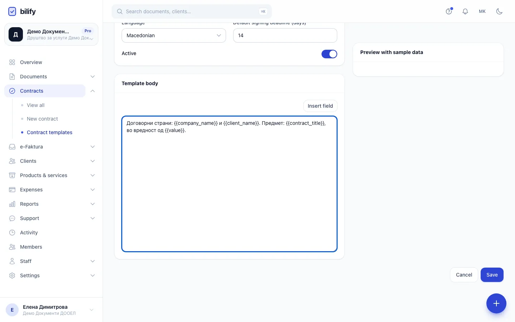Open the help question mark icon
Viewport: 515px width, 322px height.
449,11
